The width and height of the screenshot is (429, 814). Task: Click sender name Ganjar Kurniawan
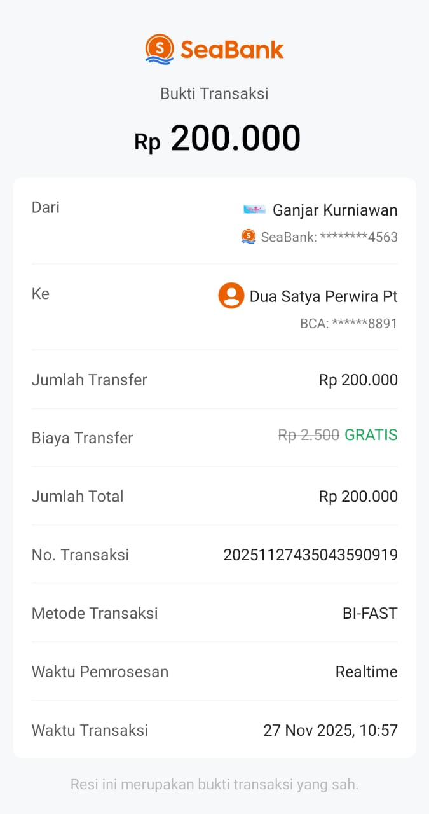tap(335, 210)
